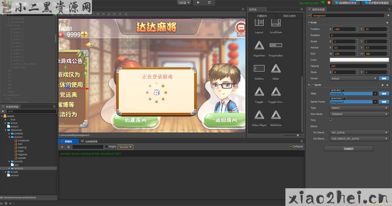The height and width of the screenshot is (206, 392).
Task: Enable the Regex checkbox
Action: coord(107,147)
